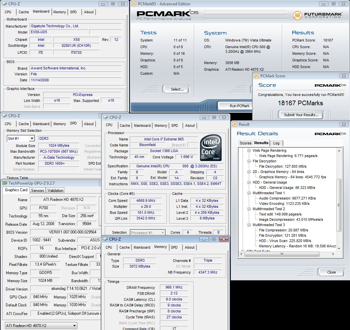Open the Sensors tab in GPU-Z
The width and height of the screenshot is (350, 330).
point(37,190)
